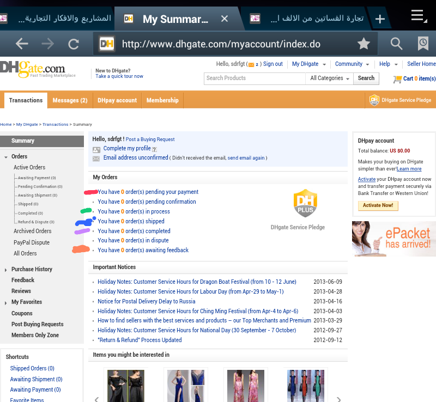This screenshot has height=402, width=436.
Task: Open a new browser tab with plus
Action: click(x=380, y=19)
